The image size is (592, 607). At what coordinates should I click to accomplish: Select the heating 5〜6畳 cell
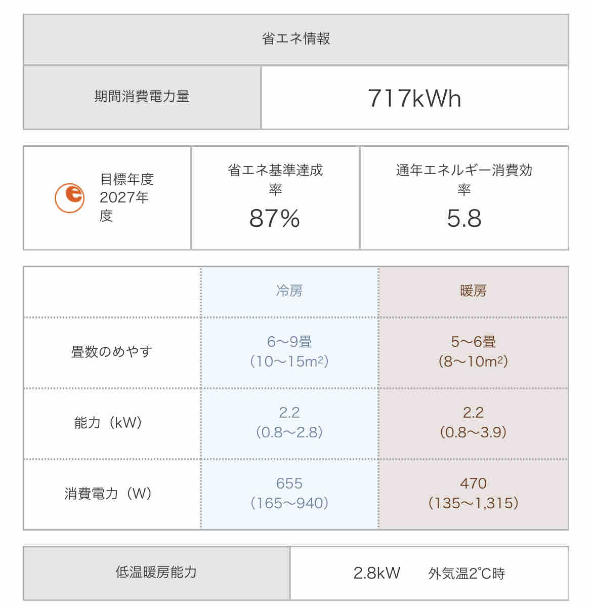click(473, 352)
